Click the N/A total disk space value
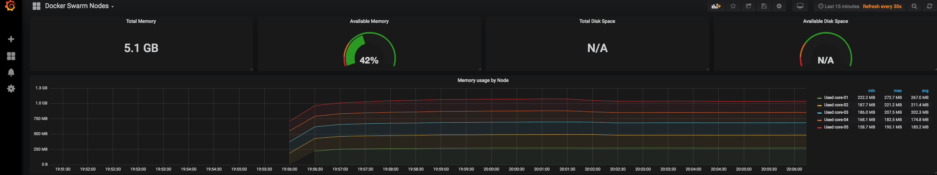 tap(597, 48)
